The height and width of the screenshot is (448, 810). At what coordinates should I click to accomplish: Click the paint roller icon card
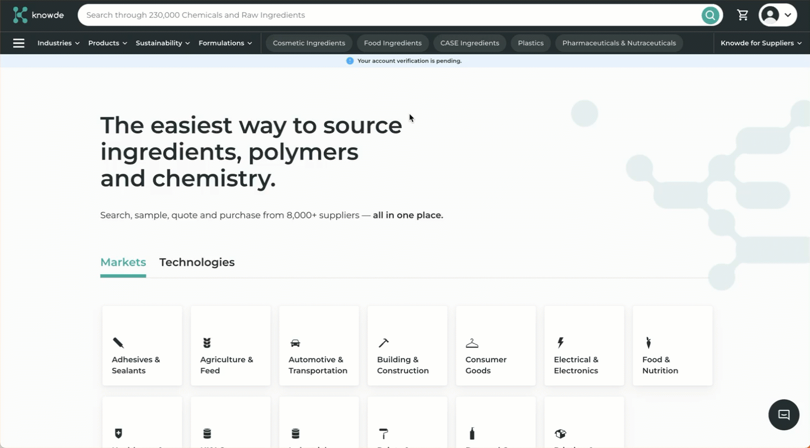[x=407, y=422]
